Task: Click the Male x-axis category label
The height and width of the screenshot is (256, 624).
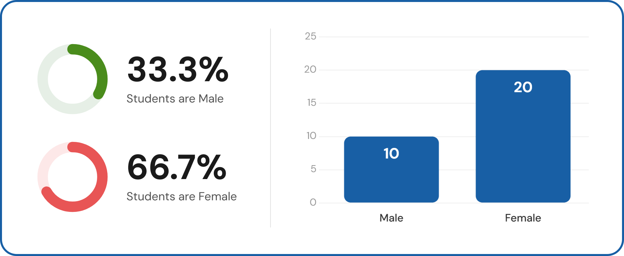Action: pyautogui.click(x=391, y=218)
